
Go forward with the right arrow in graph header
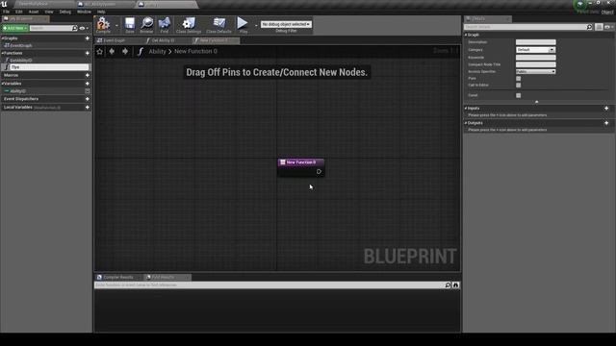click(x=125, y=51)
